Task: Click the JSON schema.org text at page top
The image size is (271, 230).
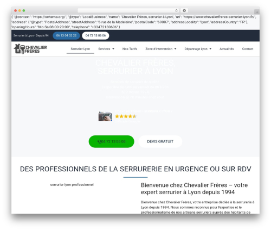Action: click(134, 22)
